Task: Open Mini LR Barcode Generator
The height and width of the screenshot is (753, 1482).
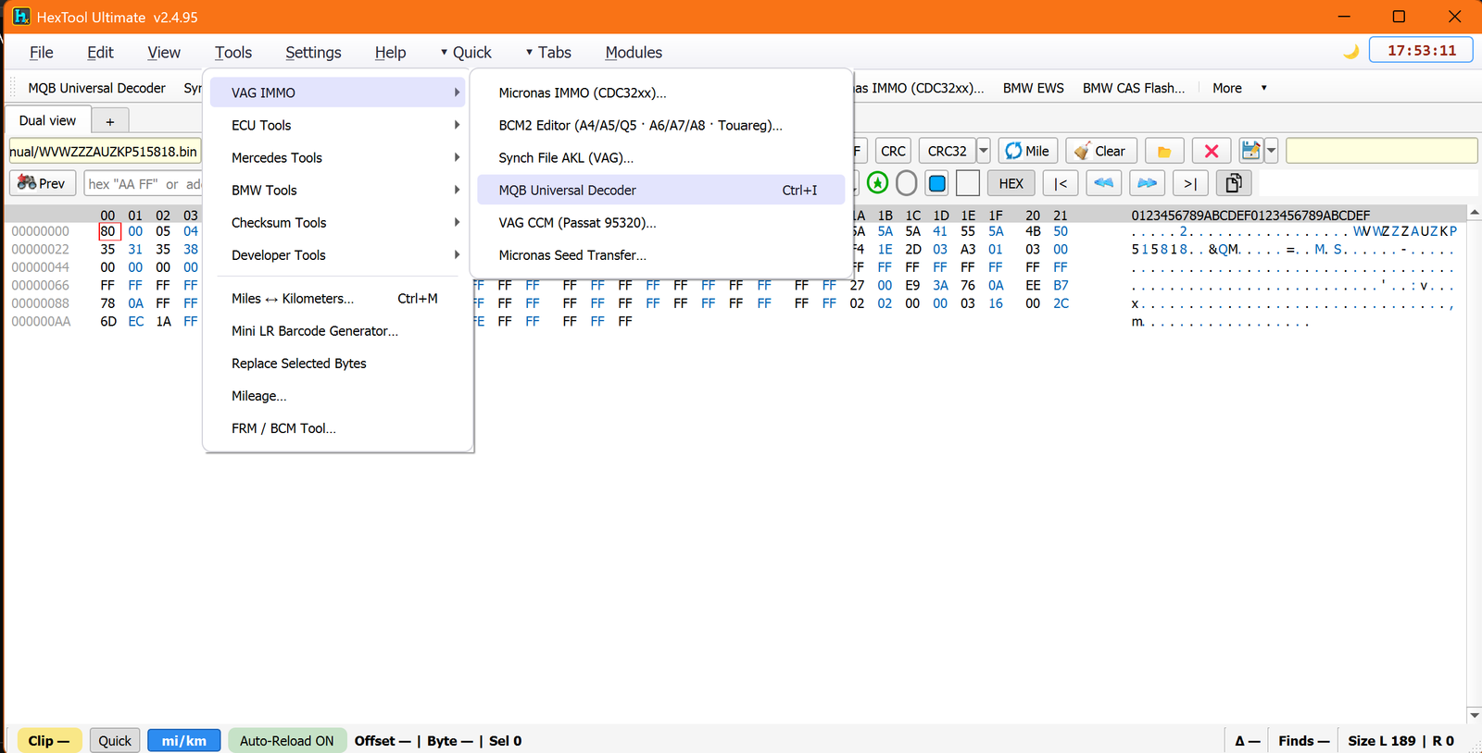Action: tap(337, 330)
